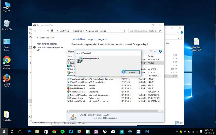
Task: Select the New Text Document desktop icon
Action: [196, 45]
